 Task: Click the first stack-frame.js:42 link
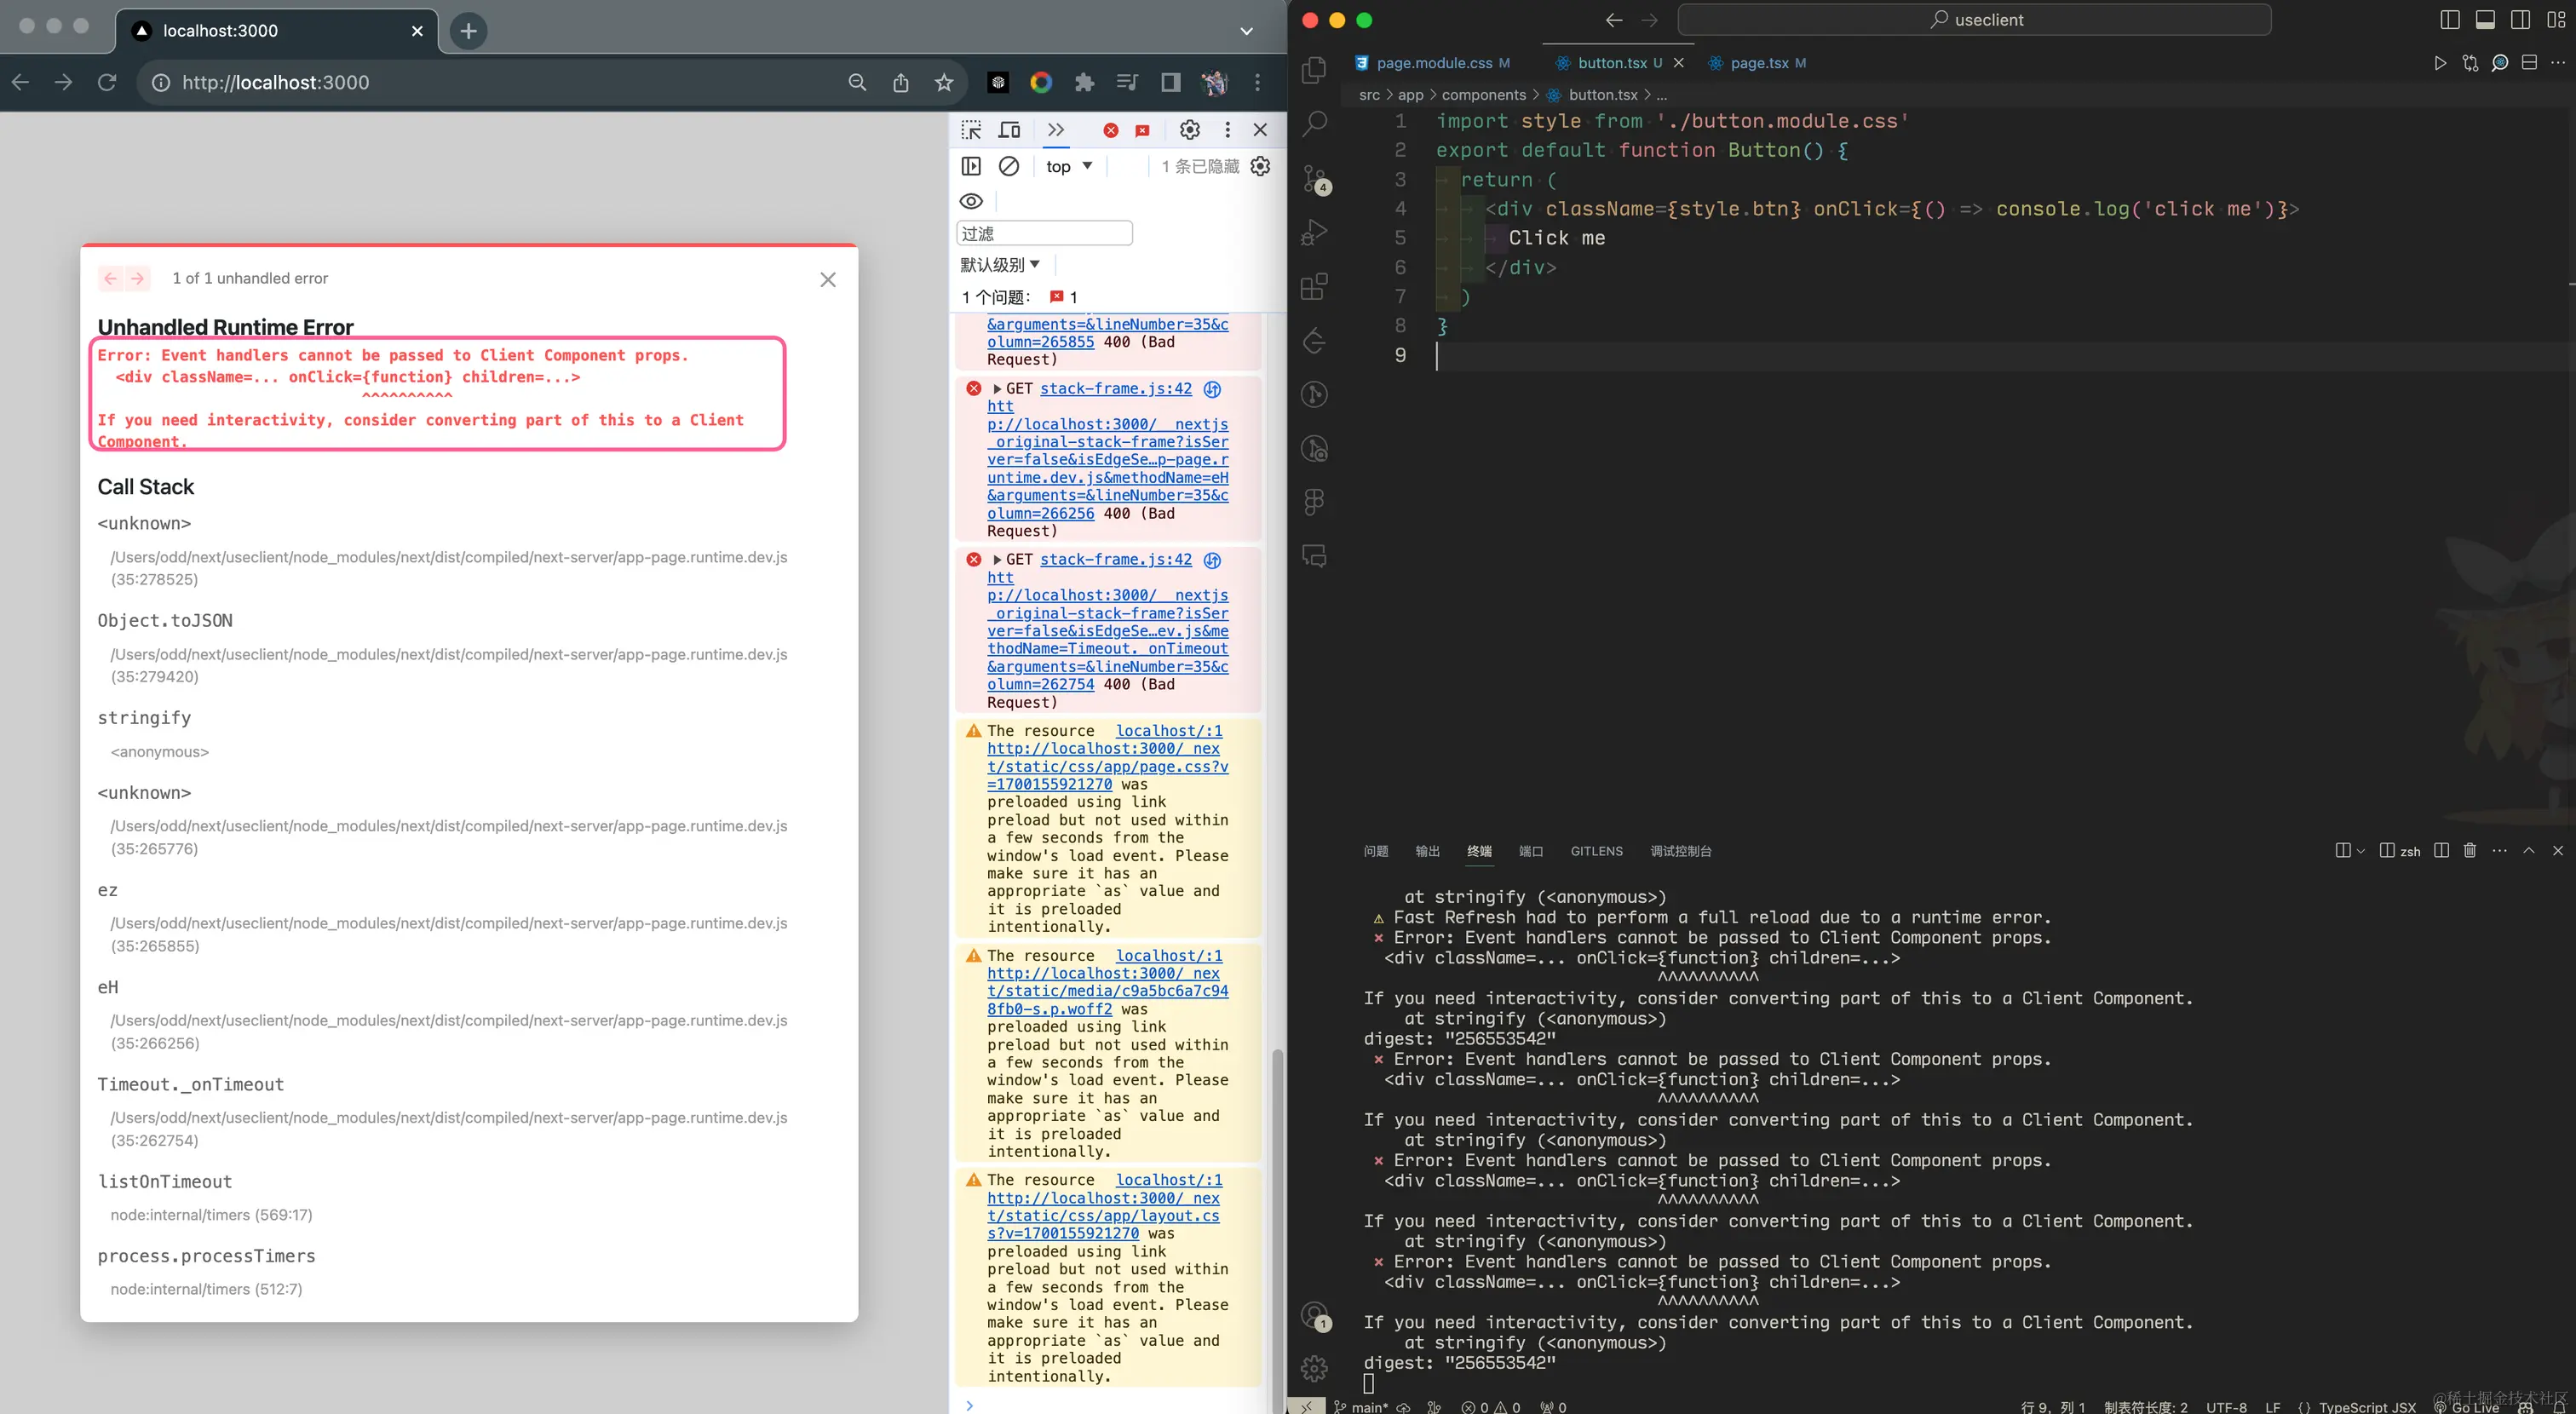(1116, 389)
